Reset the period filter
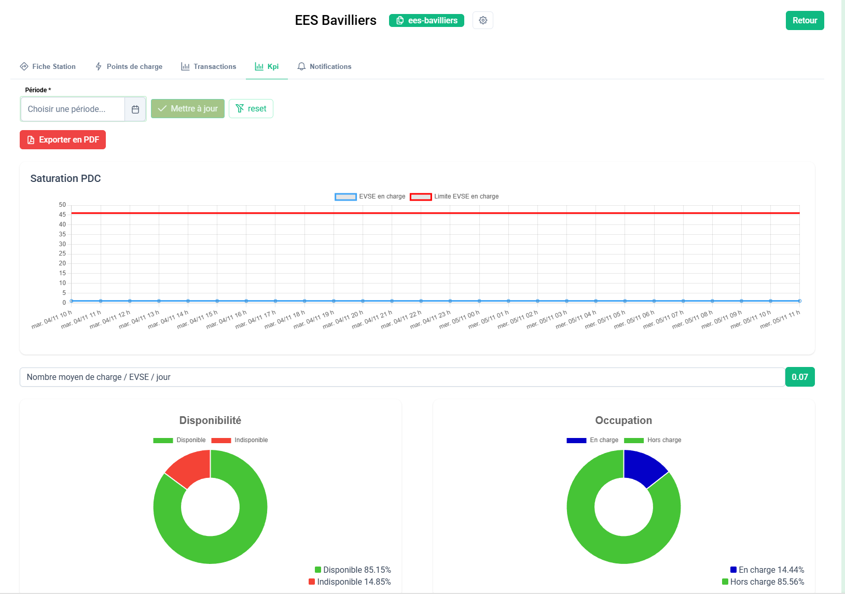 (x=251, y=109)
